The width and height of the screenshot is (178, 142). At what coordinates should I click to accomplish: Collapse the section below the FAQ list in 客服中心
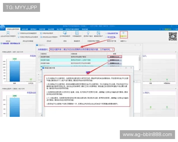point(39,75)
